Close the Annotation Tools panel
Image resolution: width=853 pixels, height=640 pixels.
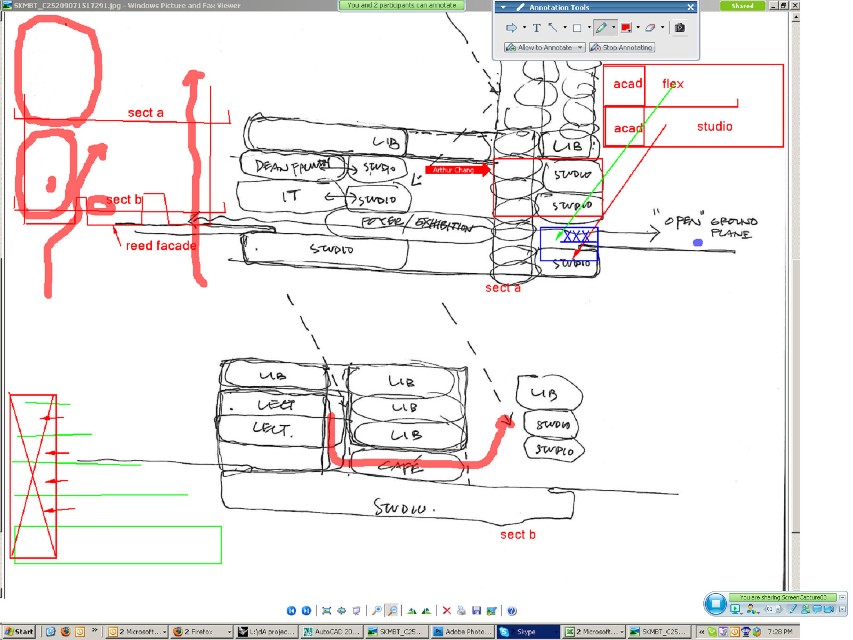tap(690, 7)
